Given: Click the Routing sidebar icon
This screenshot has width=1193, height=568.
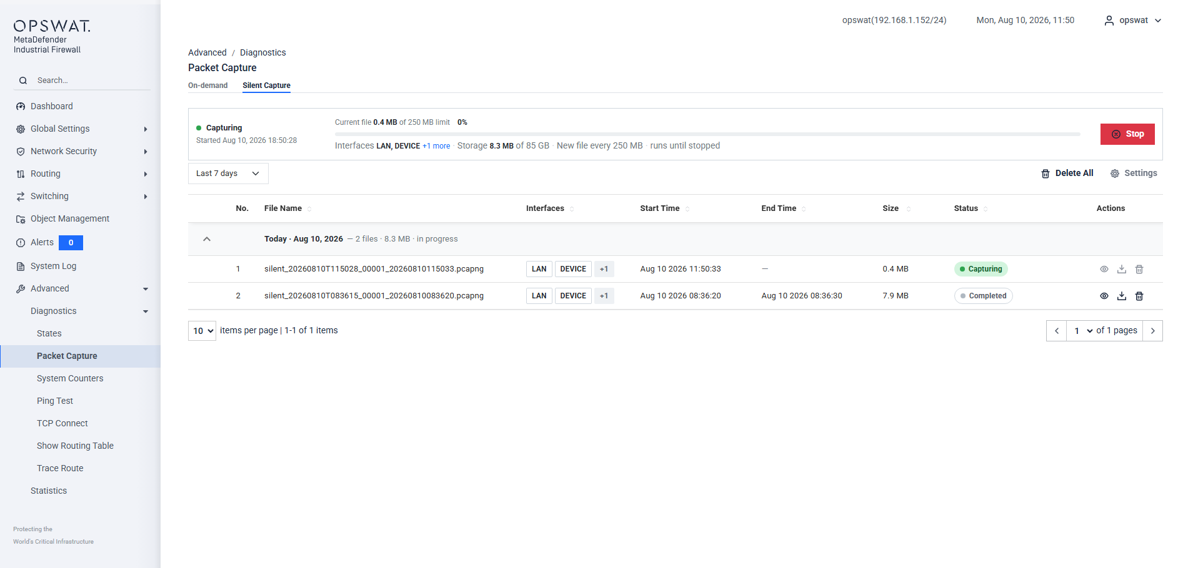Looking at the screenshot, I should click(x=21, y=174).
